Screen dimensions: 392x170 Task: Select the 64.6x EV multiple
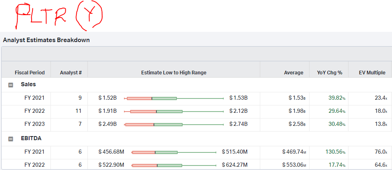[381, 165]
